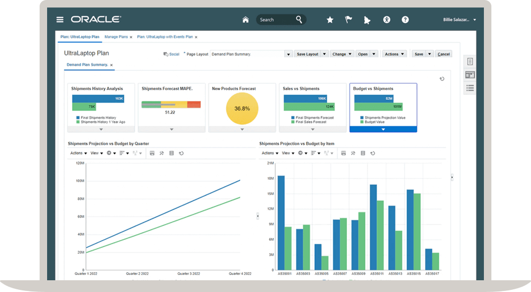
Task: Expand the New Products Forecast tile
Action: 242,129
